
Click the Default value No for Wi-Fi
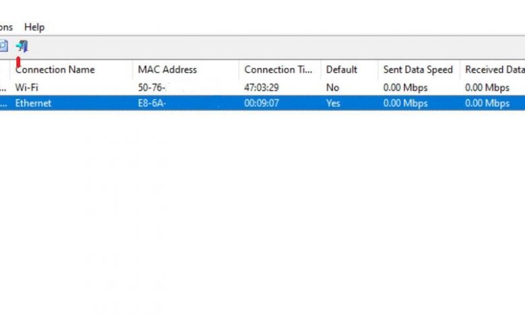tap(332, 87)
